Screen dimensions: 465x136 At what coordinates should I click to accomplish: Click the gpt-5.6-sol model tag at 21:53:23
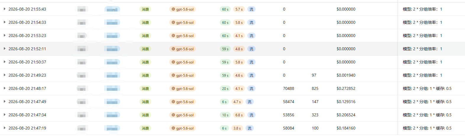pos(183,36)
